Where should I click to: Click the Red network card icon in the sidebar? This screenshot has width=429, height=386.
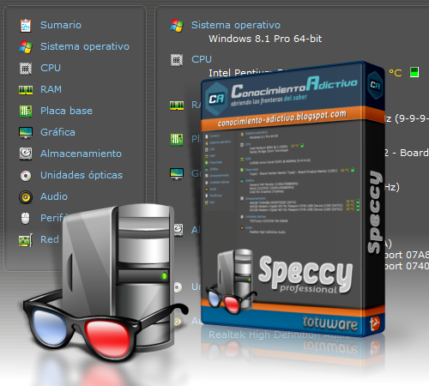point(26,240)
